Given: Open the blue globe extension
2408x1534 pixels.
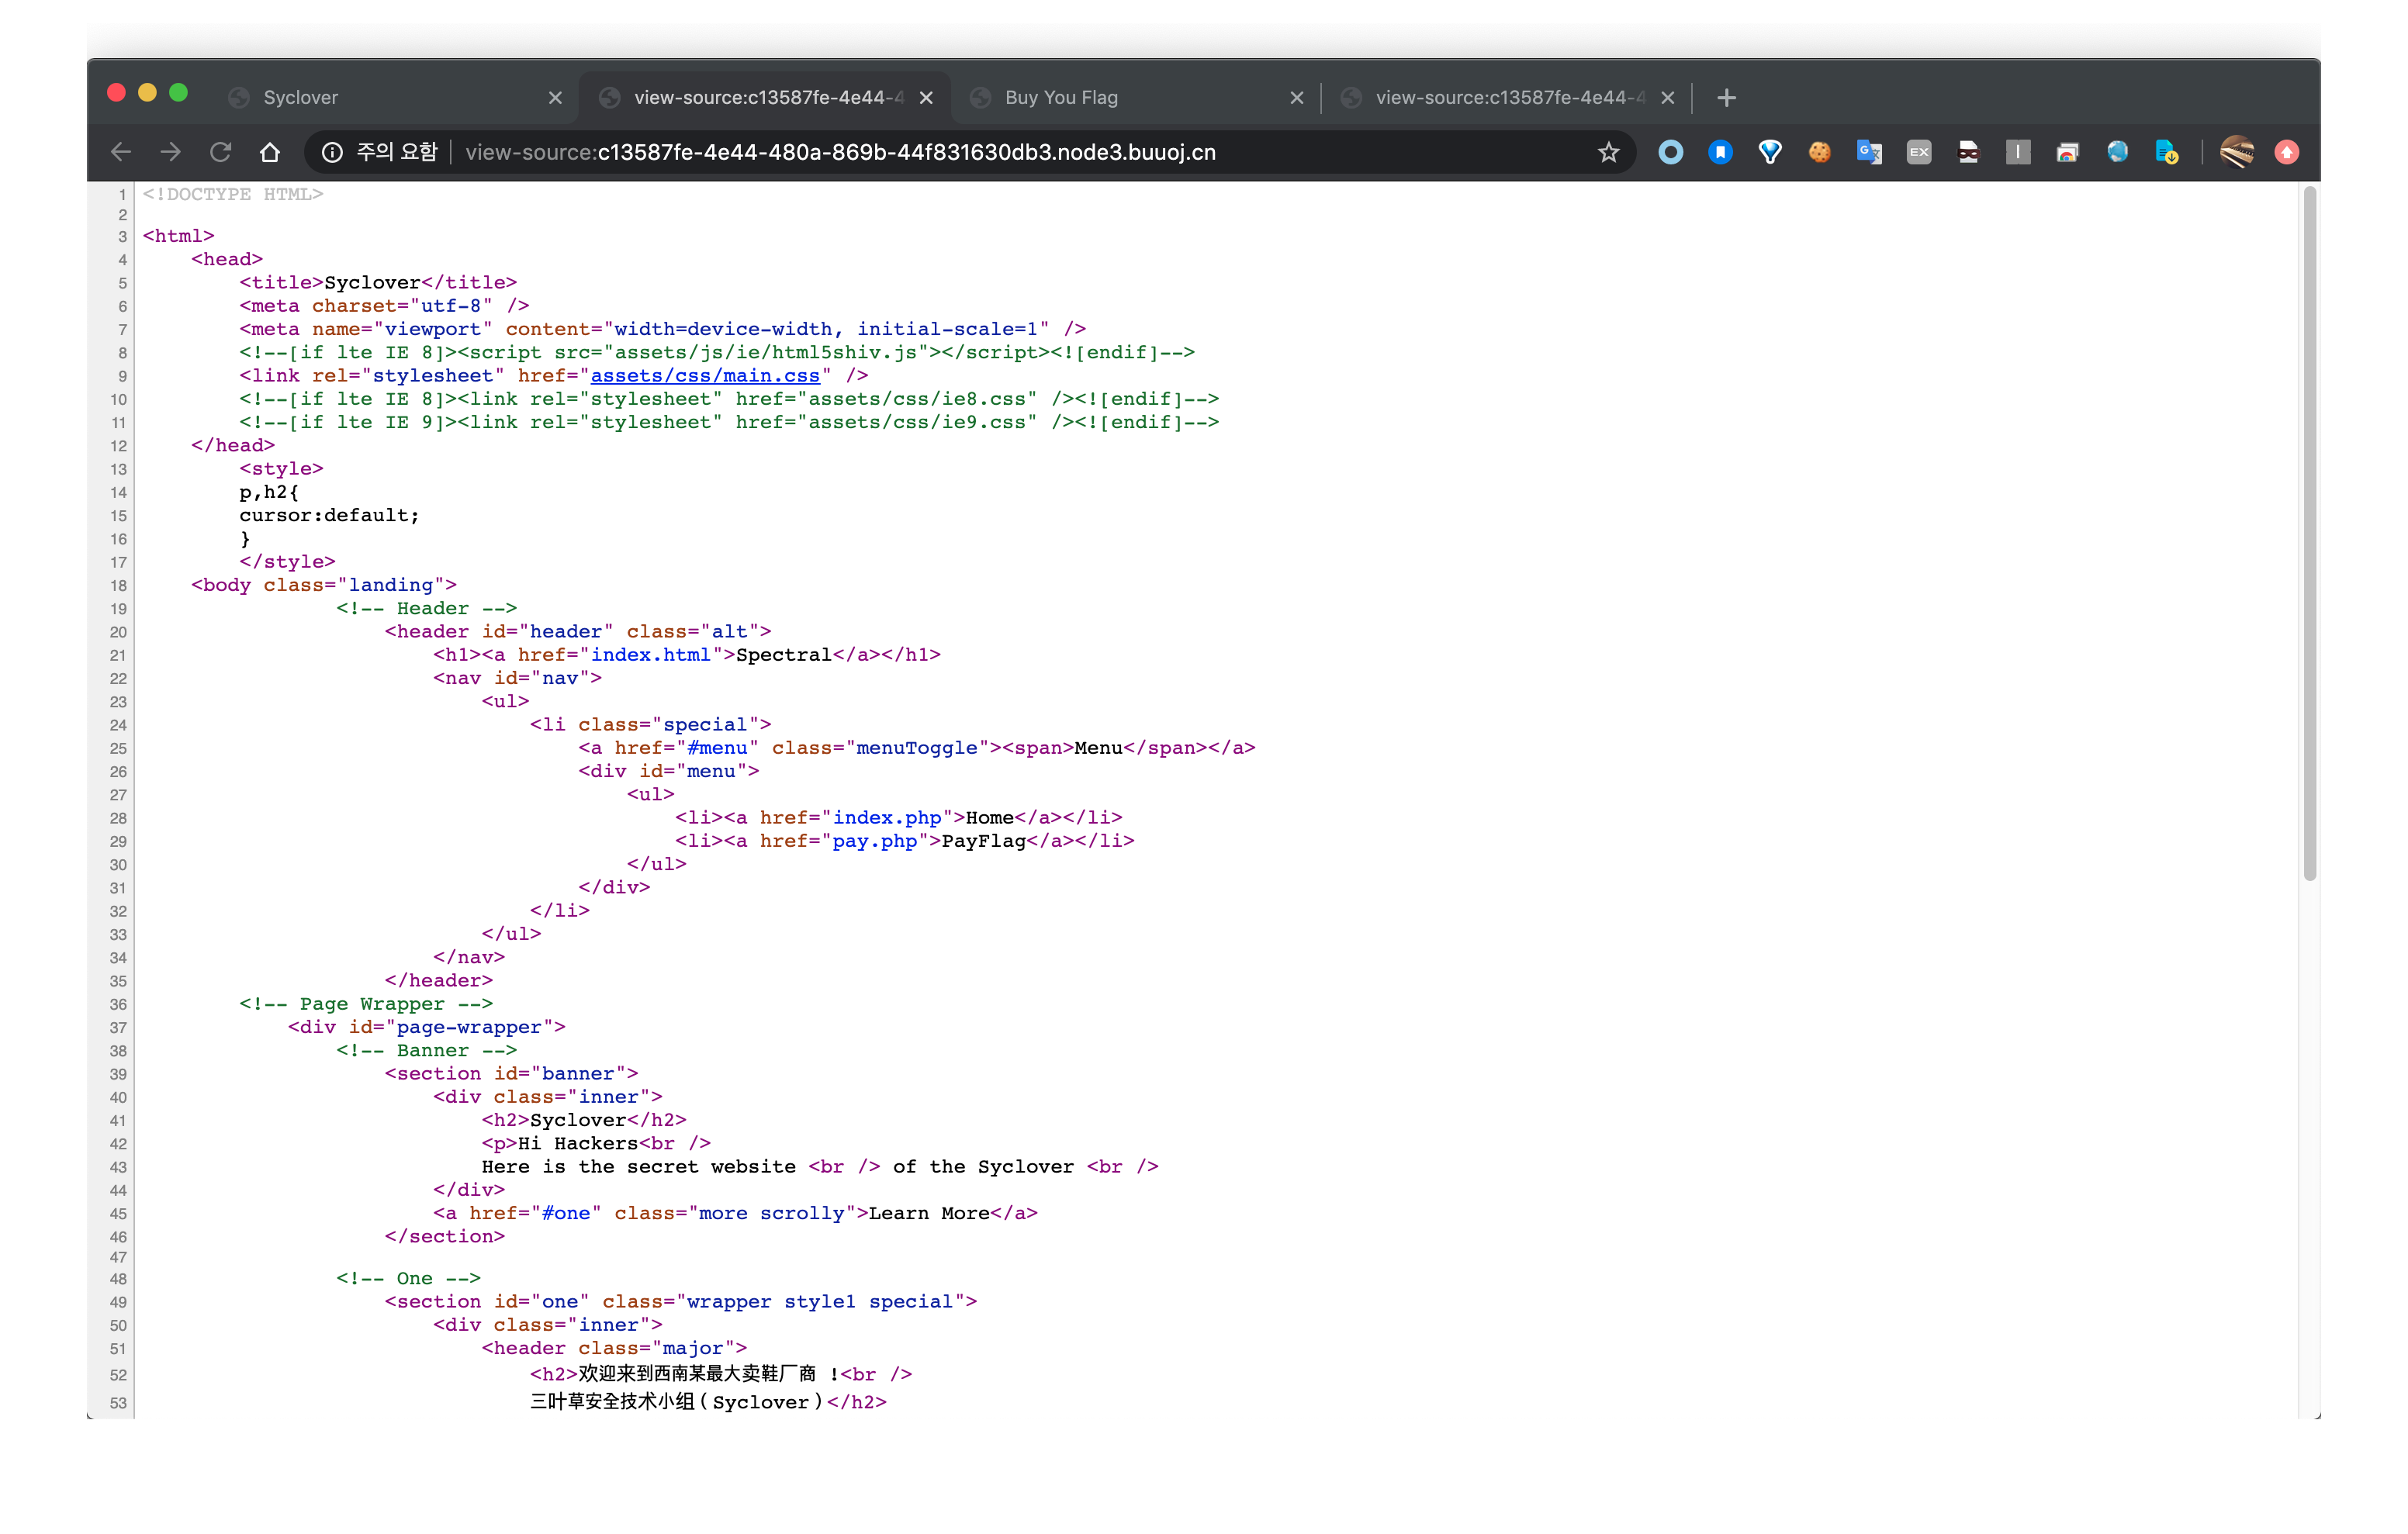Looking at the screenshot, I should pyautogui.click(x=2117, y=152).
